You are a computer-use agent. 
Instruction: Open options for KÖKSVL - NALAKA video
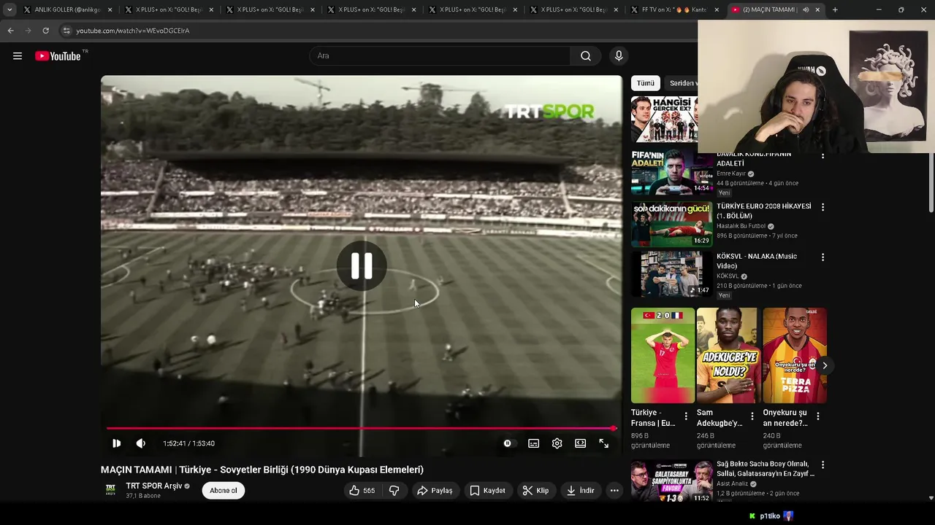pyautogui.click(x=823, y=257)
